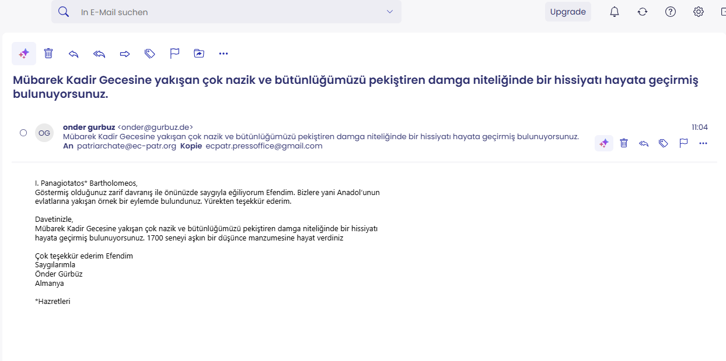Open settings gear icon
Screen dimensions: 726x361
coord(699,12)
